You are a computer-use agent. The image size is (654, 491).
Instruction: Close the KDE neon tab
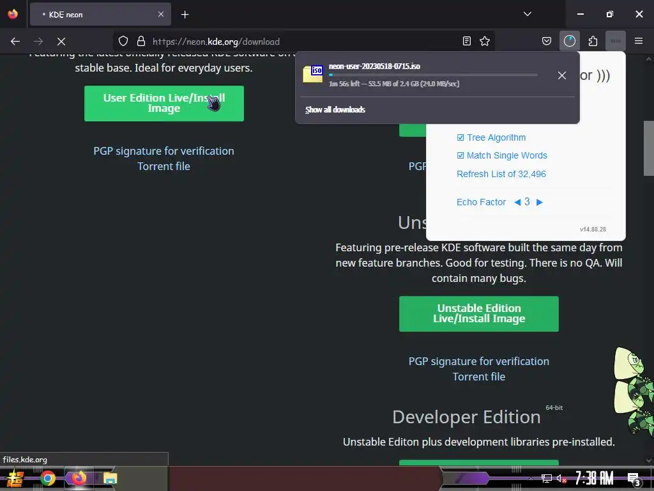click(160, 14)
